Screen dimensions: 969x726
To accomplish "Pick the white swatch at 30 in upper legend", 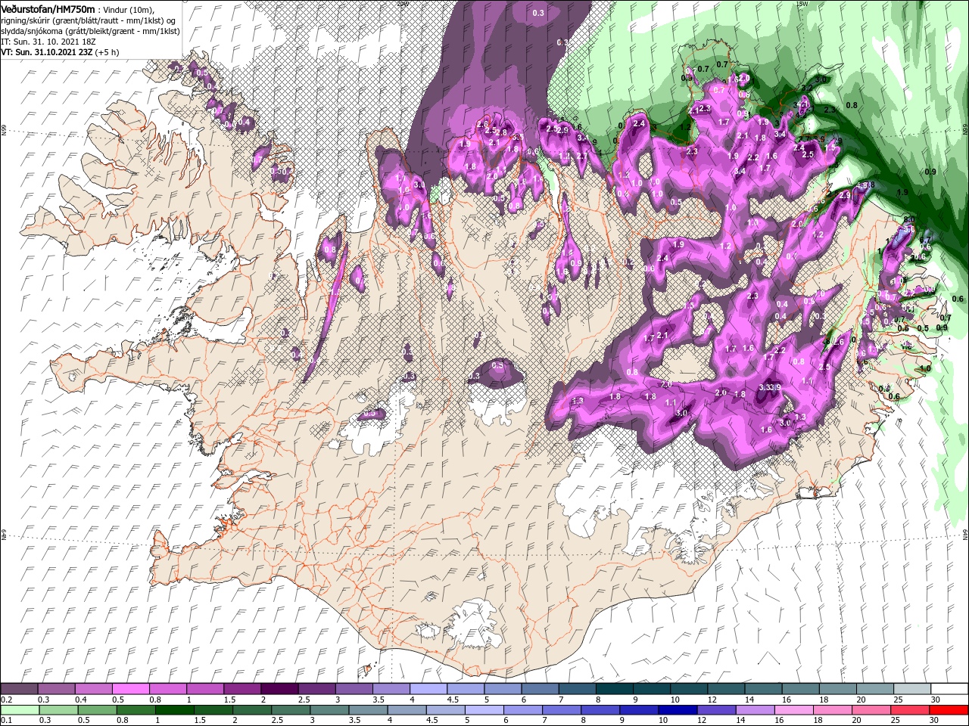I will [x=949, y=689].
